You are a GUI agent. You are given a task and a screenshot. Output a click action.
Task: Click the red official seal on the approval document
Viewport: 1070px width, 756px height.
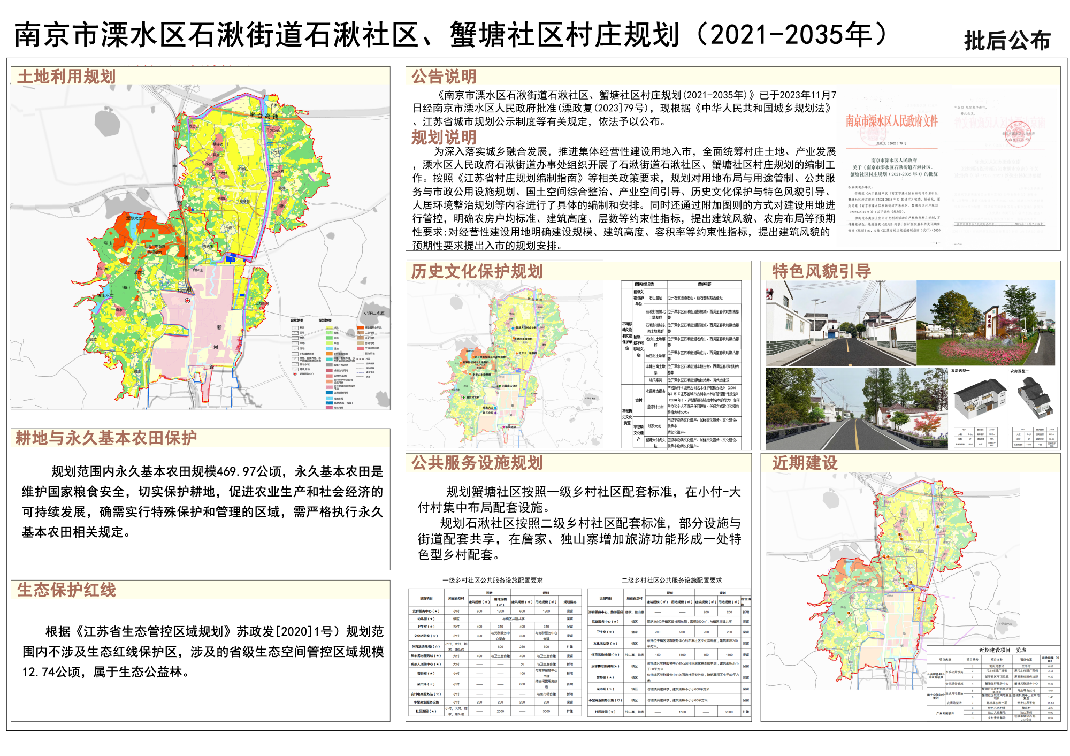click(x=1017, y=134)
